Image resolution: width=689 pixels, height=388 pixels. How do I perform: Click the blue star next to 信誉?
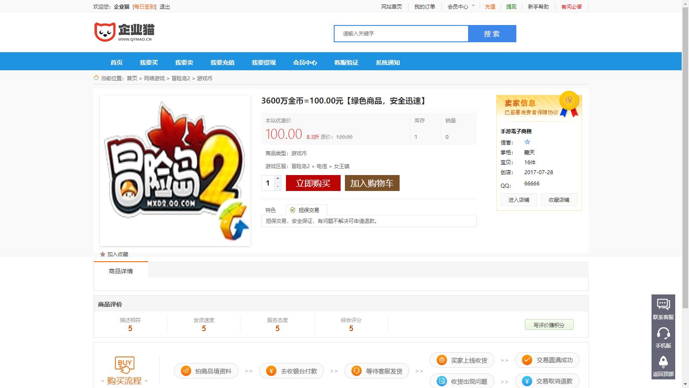point(527,142)
